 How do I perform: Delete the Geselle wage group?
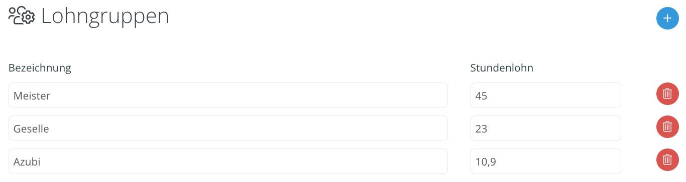point(667,126)
